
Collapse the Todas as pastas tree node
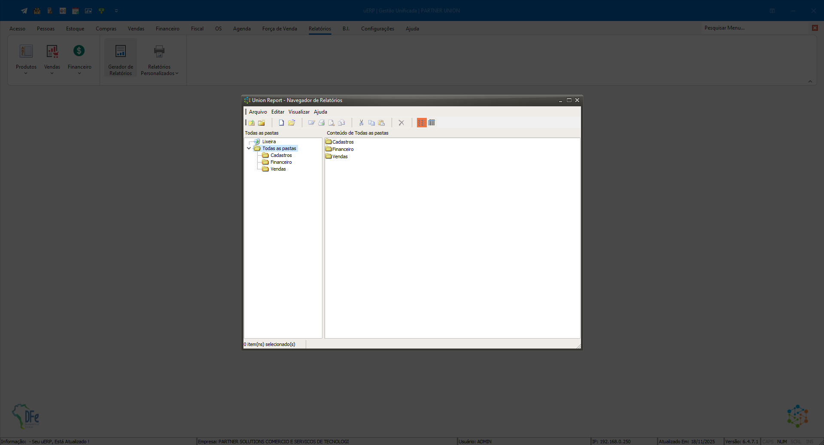[x=249, y=148]
